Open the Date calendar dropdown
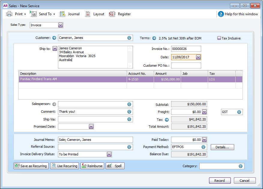 [x=198, y=57]
